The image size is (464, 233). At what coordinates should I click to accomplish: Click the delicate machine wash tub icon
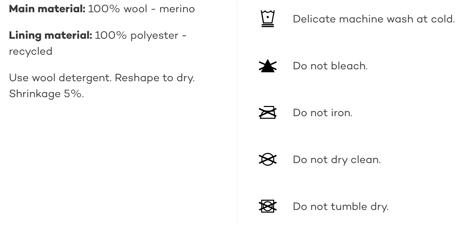click(x=268, y=18)
